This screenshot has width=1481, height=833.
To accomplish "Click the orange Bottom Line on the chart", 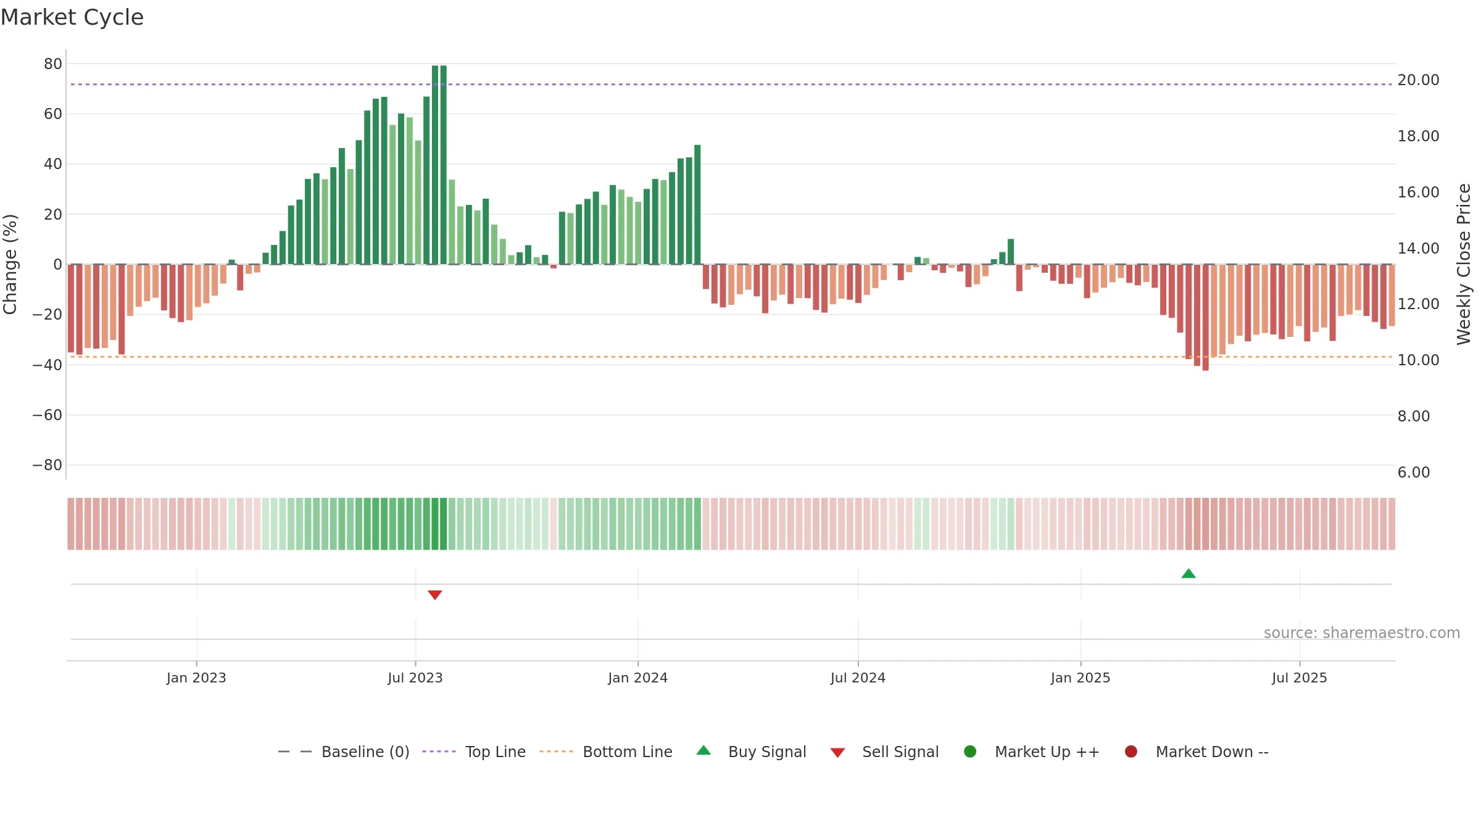I will click(731, 357).
